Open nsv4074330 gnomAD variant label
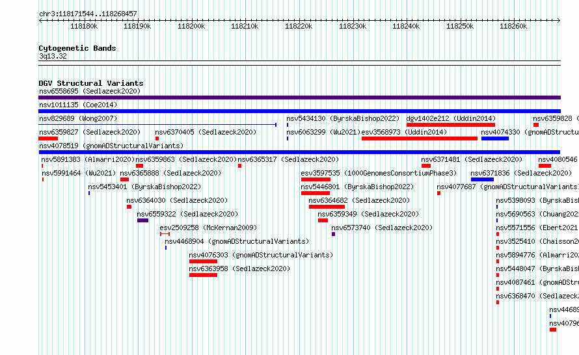 click(x=530, y=132)
